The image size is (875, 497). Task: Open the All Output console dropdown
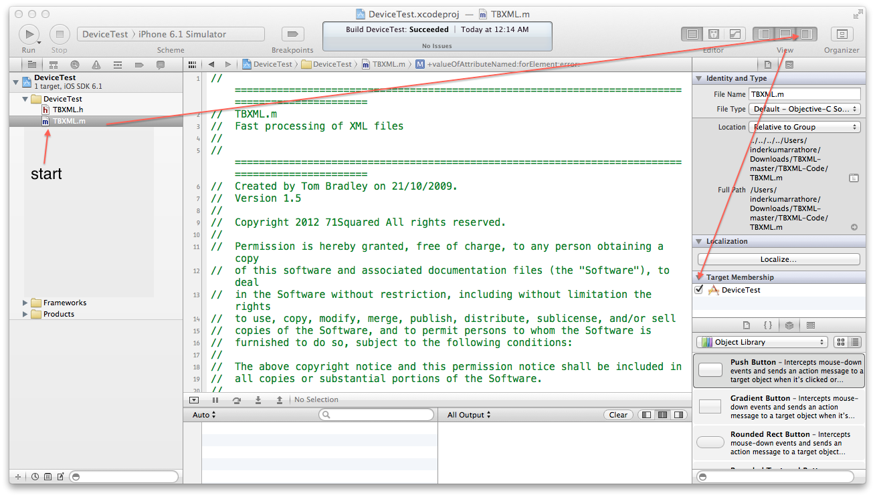point(469,415)
